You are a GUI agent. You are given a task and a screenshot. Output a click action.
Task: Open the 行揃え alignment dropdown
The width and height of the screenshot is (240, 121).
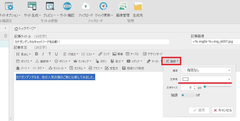70,54
